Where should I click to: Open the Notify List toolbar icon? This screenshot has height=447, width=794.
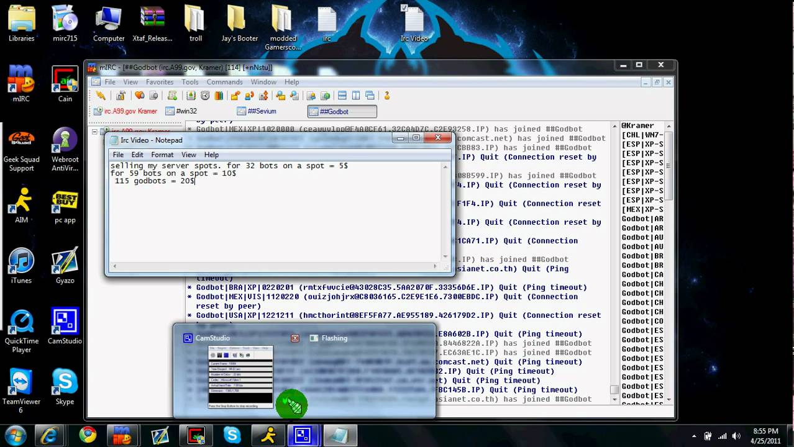click(x=311, y=96)
